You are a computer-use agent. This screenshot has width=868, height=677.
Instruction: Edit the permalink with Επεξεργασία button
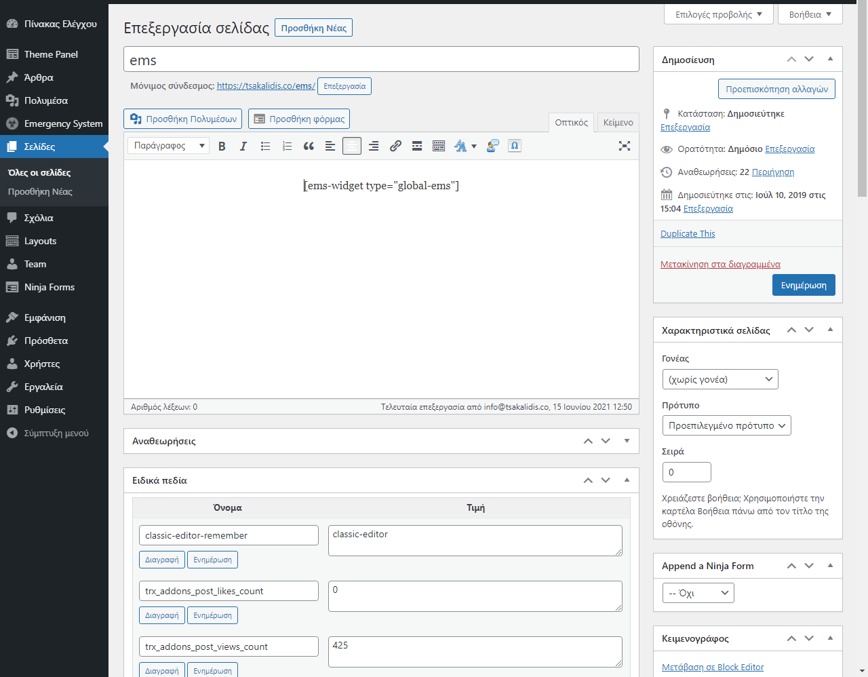(x=344, y=86)
